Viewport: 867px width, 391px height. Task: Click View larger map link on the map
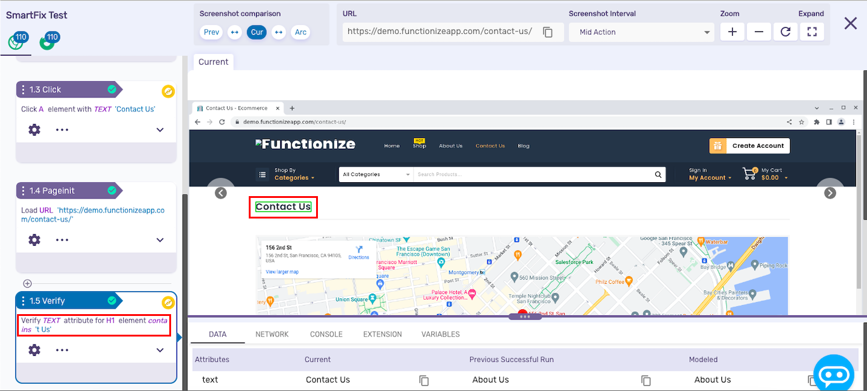(282, 272)
